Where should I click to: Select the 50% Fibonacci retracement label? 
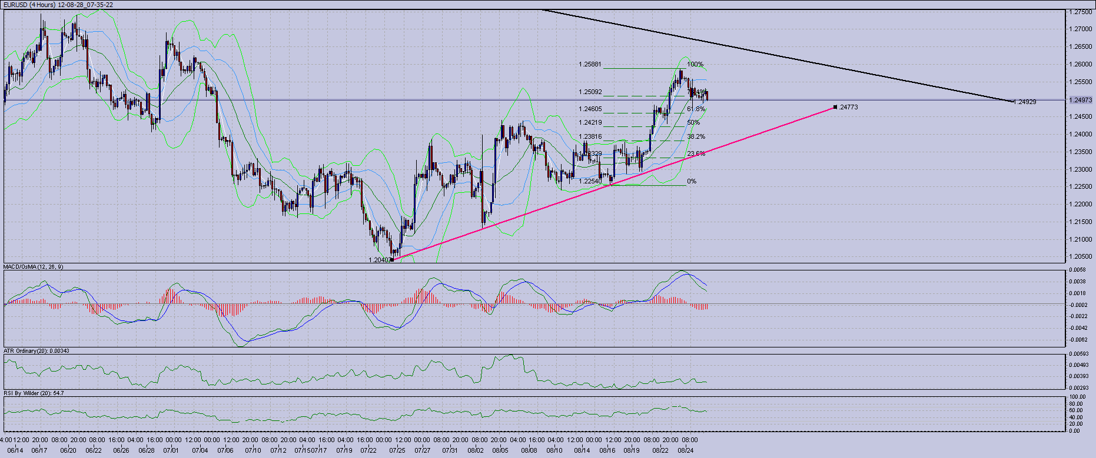point(693,122)
